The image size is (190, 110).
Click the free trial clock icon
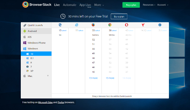(x=63, y=16)
